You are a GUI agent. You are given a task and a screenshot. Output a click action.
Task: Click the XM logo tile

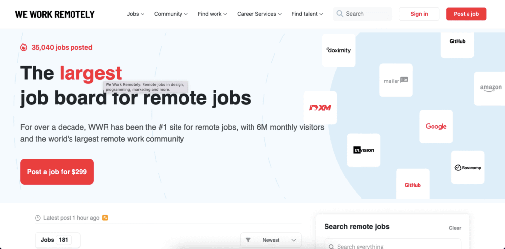[320, 107]
